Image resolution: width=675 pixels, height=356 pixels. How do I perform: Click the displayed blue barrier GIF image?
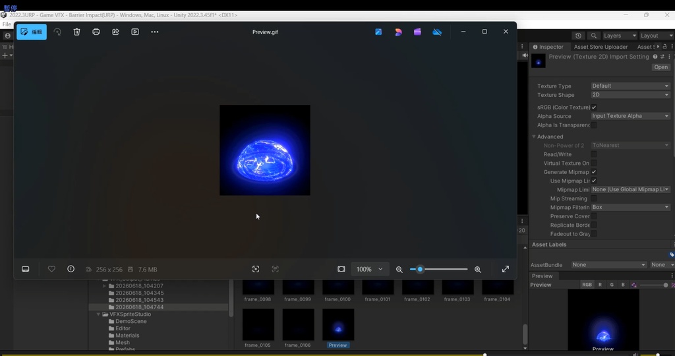coord(265,150)
